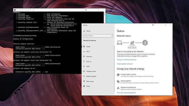Click Command Prompt scrollbar up arrow

[x=104, y=12]
